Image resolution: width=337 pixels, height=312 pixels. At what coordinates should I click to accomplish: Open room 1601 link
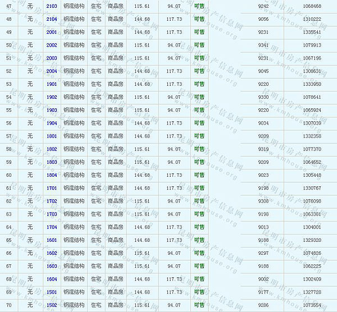(x=52, y=240)
